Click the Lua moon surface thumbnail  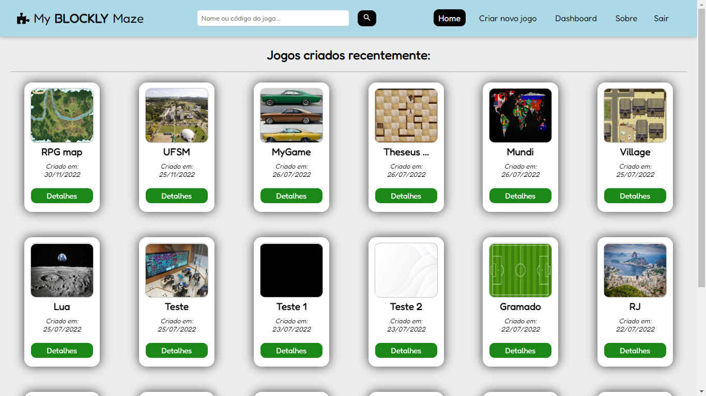(62, 270)
